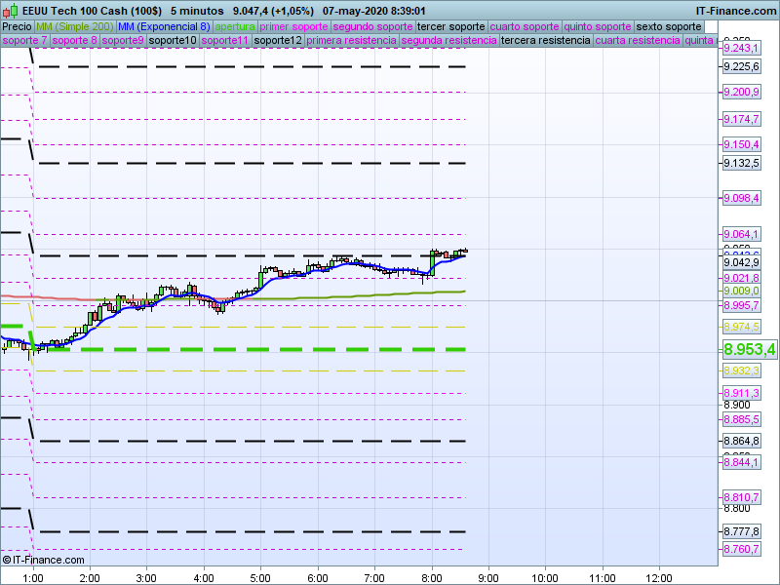This screenshot has height=585, width=780.
Task: Open the cuarta resistencia legend label
Action: (637, 41)
